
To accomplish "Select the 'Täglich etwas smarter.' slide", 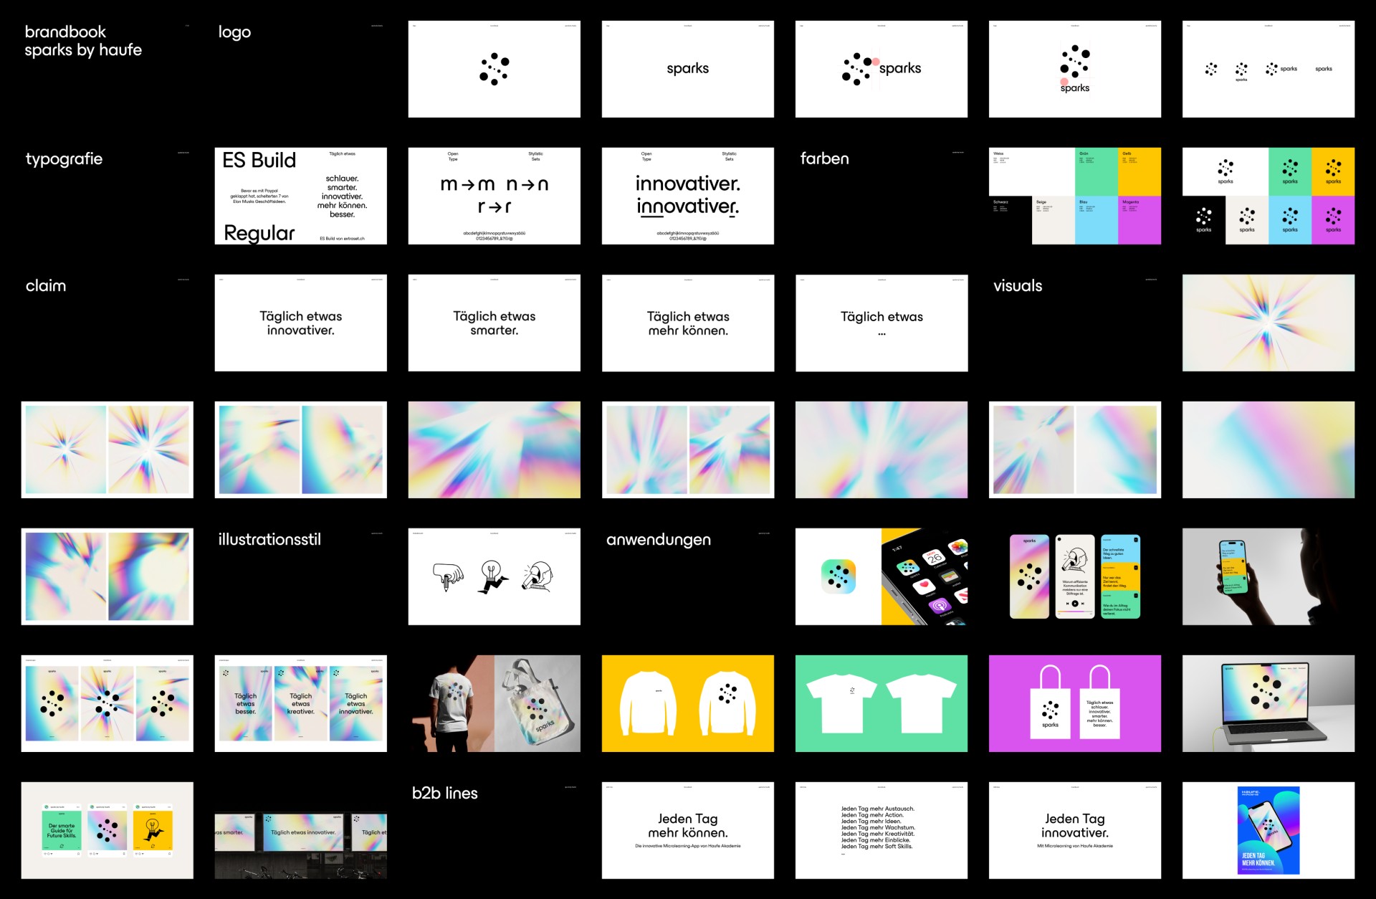I will pyautogui.click(x=494, y=323).
